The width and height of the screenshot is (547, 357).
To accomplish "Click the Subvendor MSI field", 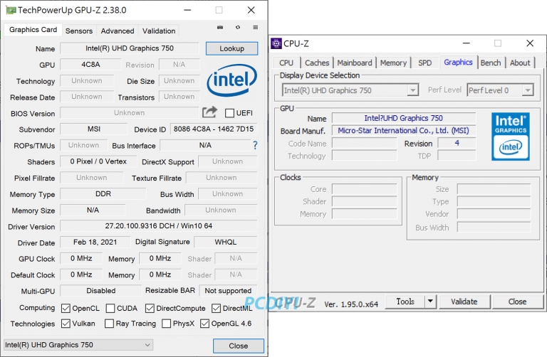I will tap(94, 129).
